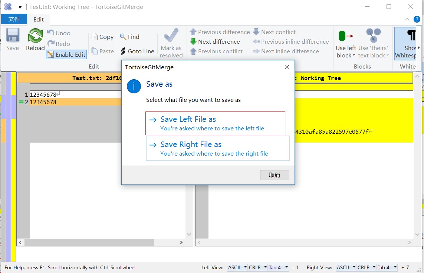Go to Previous inline difference

click(291, 41)
